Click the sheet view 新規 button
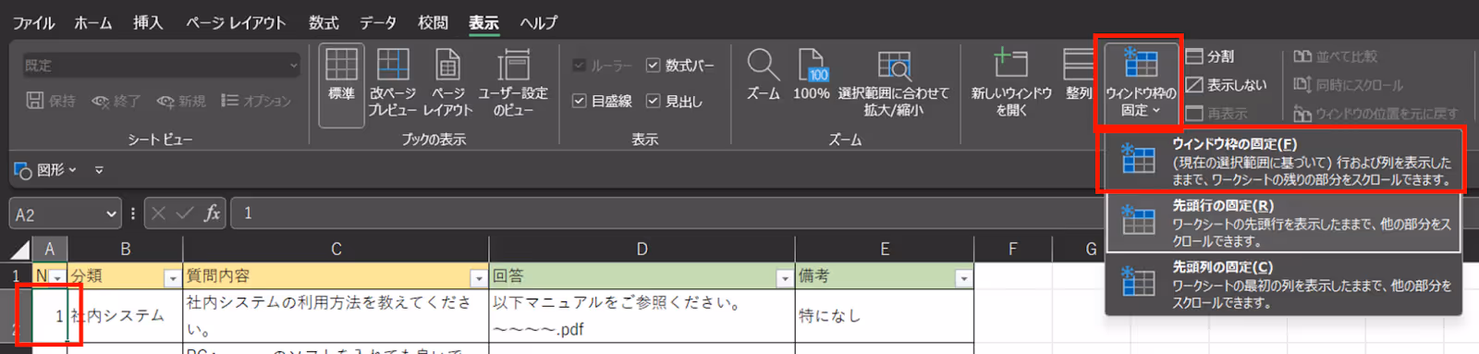 point(181,101)
